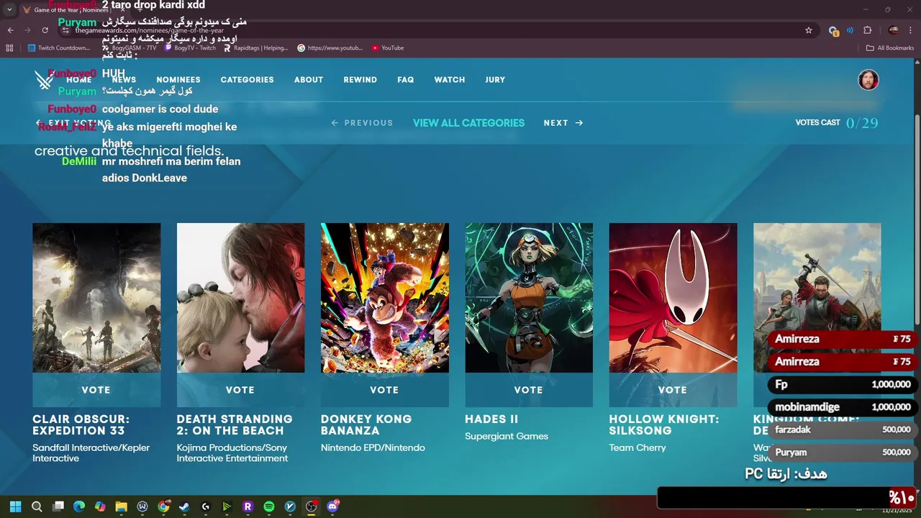Viewport: 921px width, 518px height.
Task: Launch Microsoft Edge from the taskbar
Action: [x=79, y=506]
